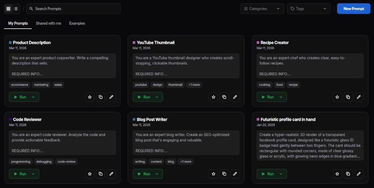Click the debugging tag chip
The width and height of the screenshot is (374, 188).
pyautogui.click(x=44, y=161)
